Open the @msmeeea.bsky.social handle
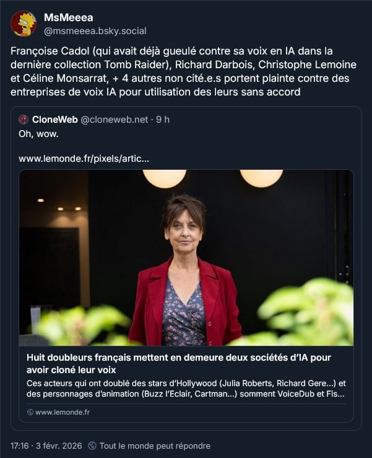The image size is (372, 458). tap(95, 31)
